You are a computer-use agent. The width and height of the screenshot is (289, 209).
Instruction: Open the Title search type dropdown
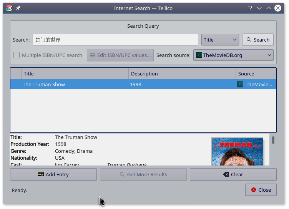220,40
